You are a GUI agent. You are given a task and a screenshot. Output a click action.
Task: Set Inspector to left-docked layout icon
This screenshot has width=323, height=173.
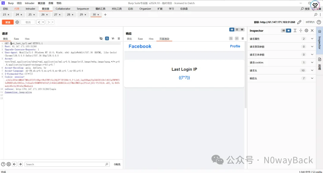point(284,30)
